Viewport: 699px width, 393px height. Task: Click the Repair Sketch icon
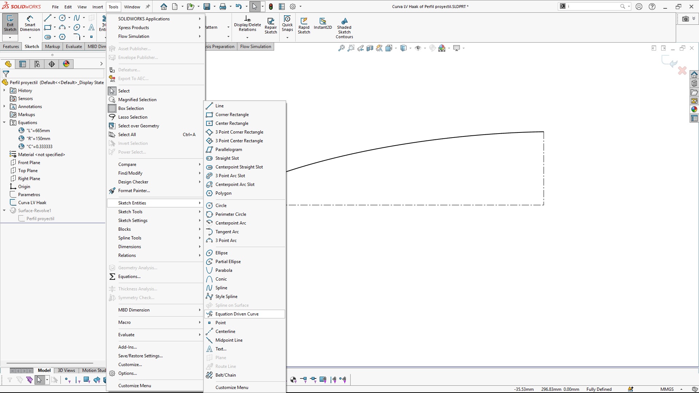(x=270, y=25)
